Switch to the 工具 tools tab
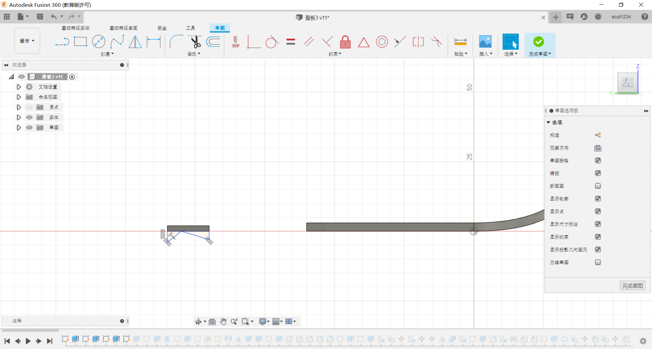 coord(191,28)
